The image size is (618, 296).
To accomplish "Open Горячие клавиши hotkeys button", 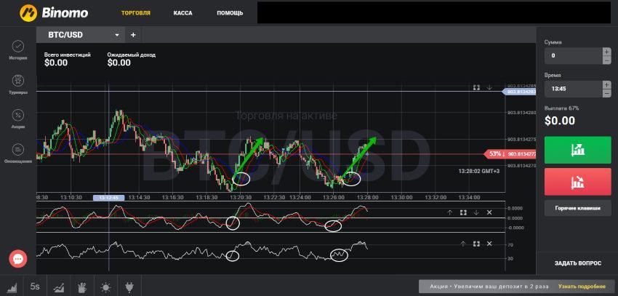I will coord(578,208).
